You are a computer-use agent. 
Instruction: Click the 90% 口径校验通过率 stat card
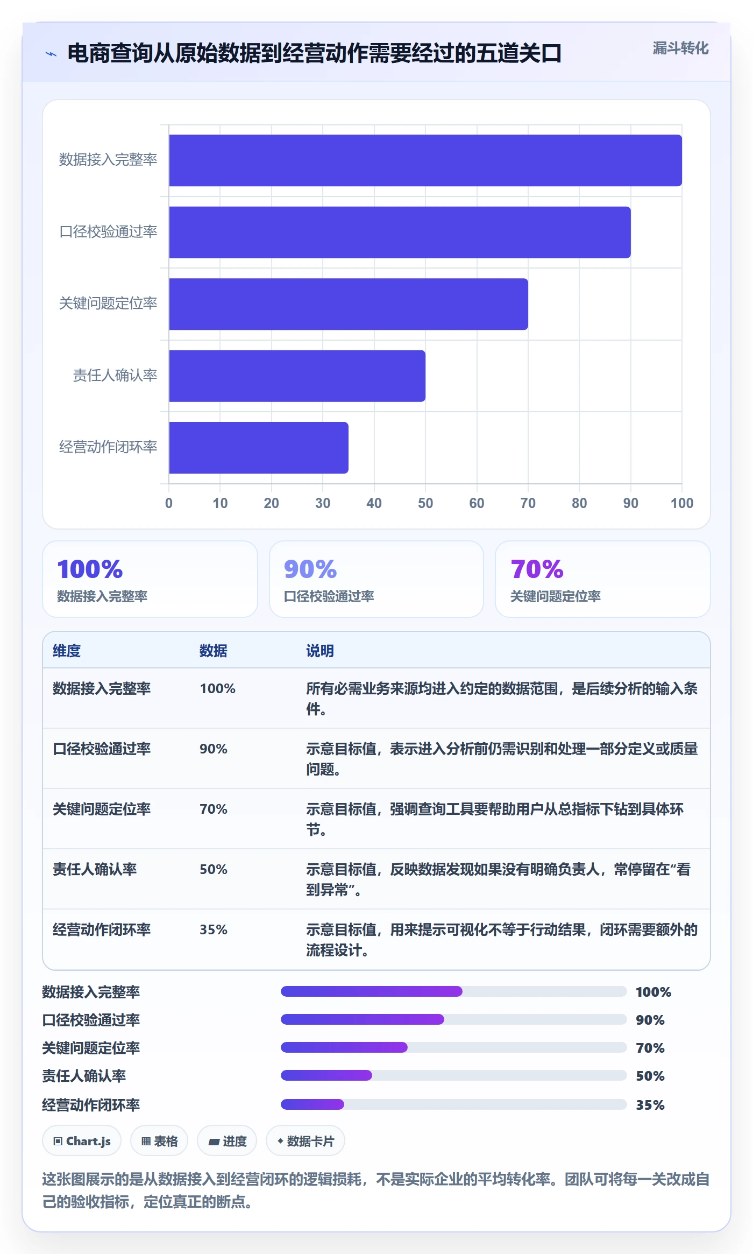(x=376, y=579)
